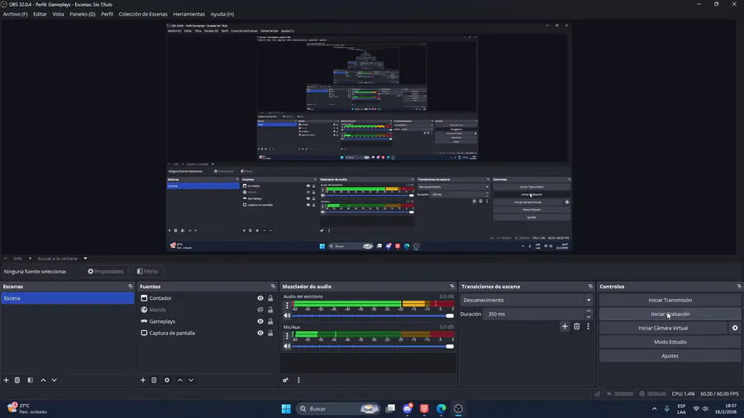This screenshot has height=418, width=744.
Task: Remove transition with trash icon
Action: coord(576,326)
